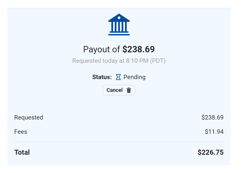
Task: Select the $238.69 requested row amount
Action: click(212, 117)
